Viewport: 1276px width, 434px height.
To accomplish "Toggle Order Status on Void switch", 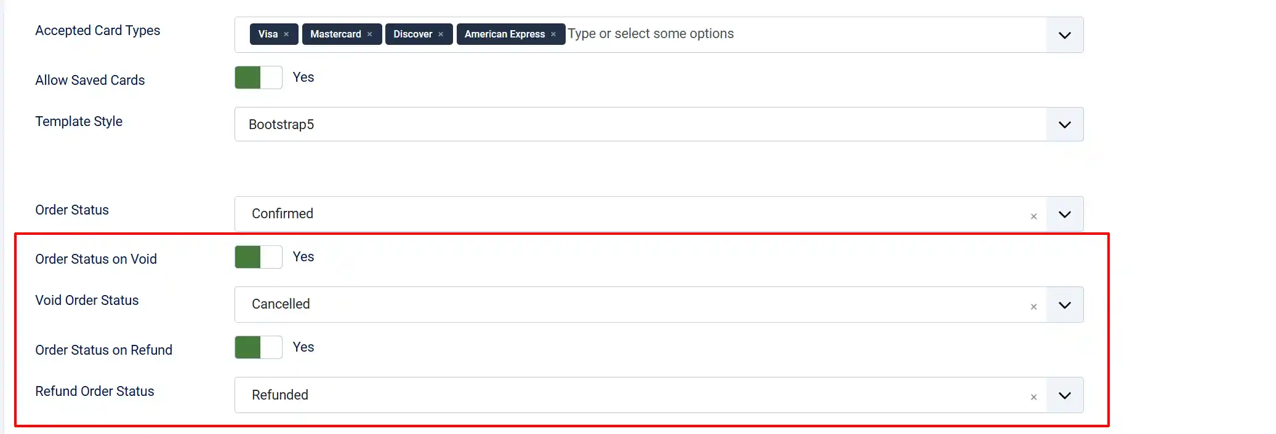I will pos(259,257).
